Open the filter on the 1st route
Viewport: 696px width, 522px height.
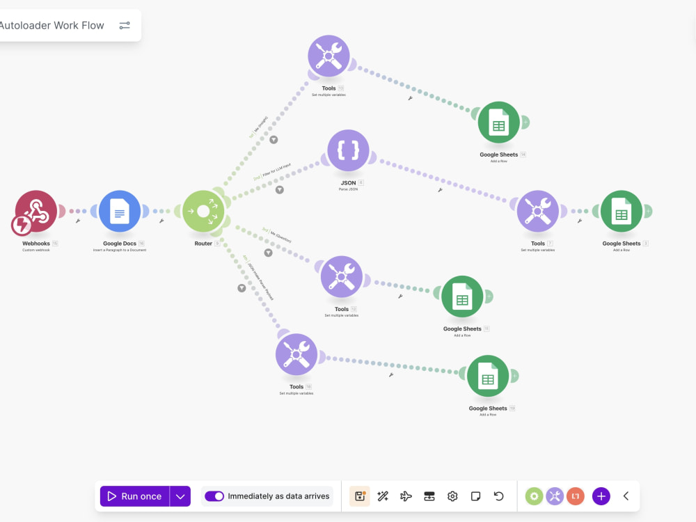(274, 140)
